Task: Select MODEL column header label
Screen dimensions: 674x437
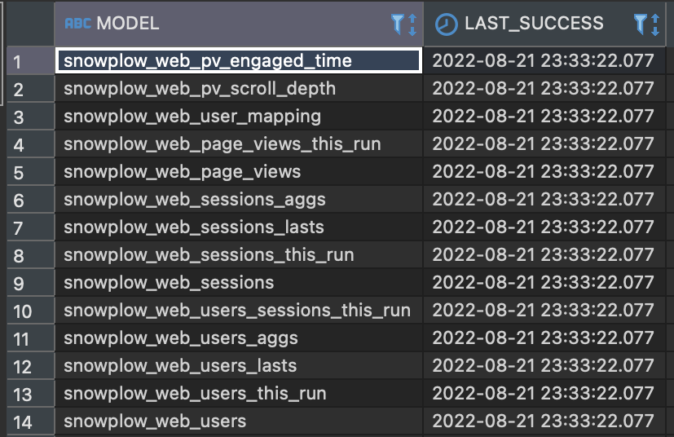Action: (x=128, y=23)
